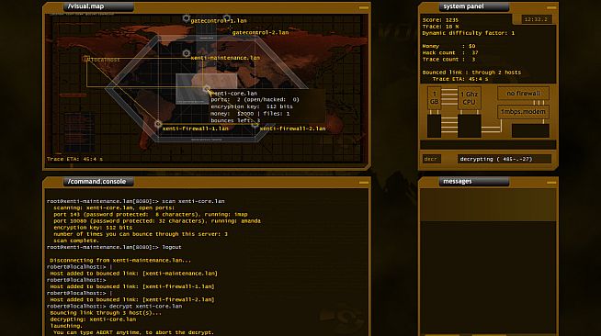Viewport: 601px width, 336px height.
Task: Click the empty bar above the decrypting progress
Action: coord(488,145)
